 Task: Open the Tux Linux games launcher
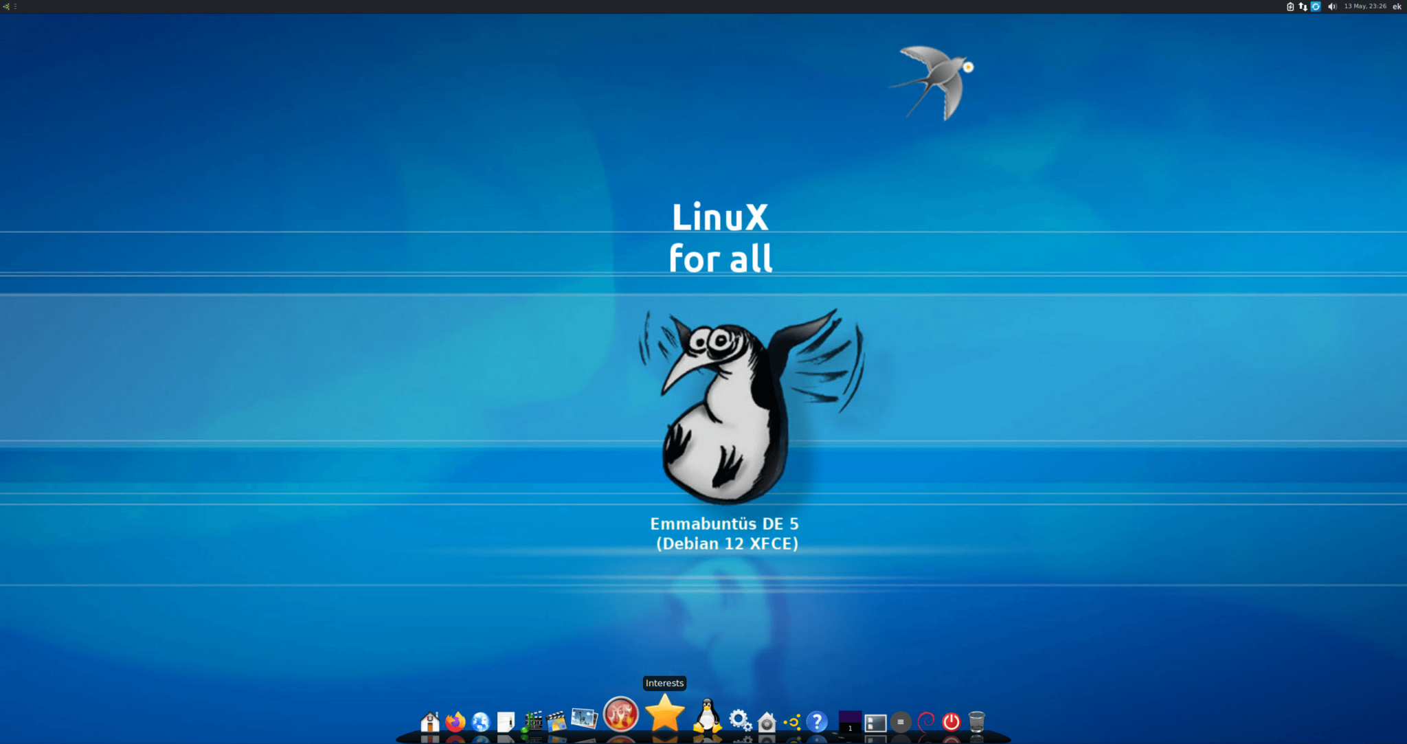[708, 720]
